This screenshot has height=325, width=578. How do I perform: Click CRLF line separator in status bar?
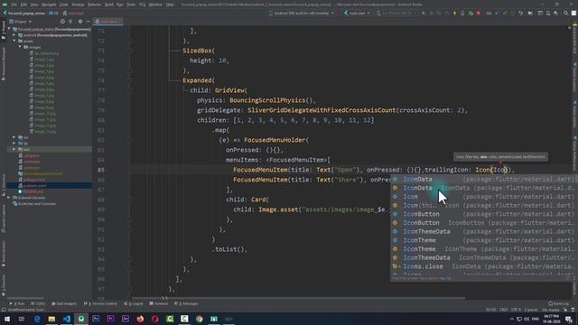504,310
